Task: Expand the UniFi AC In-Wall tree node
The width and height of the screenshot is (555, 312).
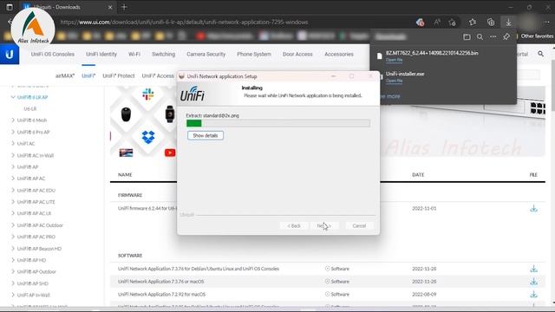Action: [13, 155]
